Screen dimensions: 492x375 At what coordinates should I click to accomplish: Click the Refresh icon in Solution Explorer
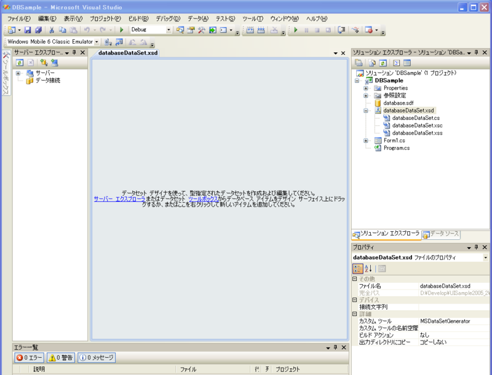tap(383, 63)
